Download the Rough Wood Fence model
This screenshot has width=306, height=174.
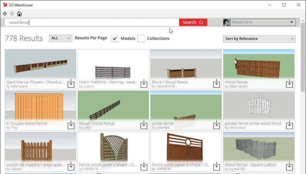click(144, 125)
